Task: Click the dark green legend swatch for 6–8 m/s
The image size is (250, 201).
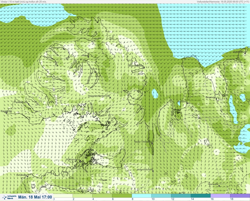Action: coord(122,196)
